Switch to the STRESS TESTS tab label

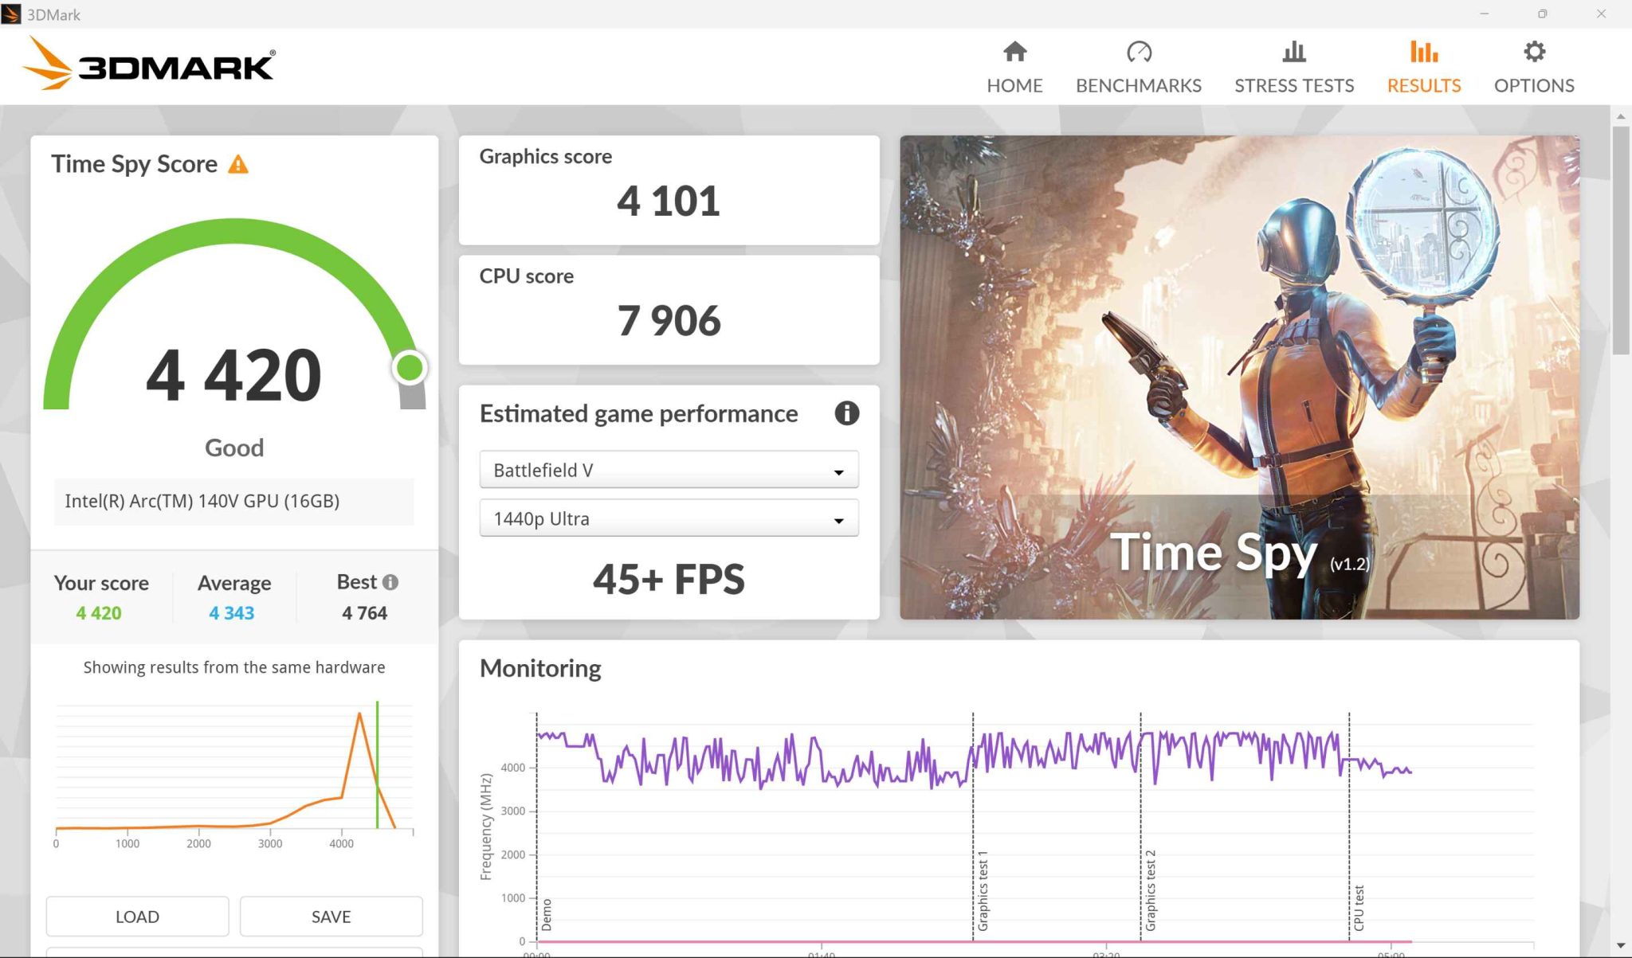[x=1294, y=85]
